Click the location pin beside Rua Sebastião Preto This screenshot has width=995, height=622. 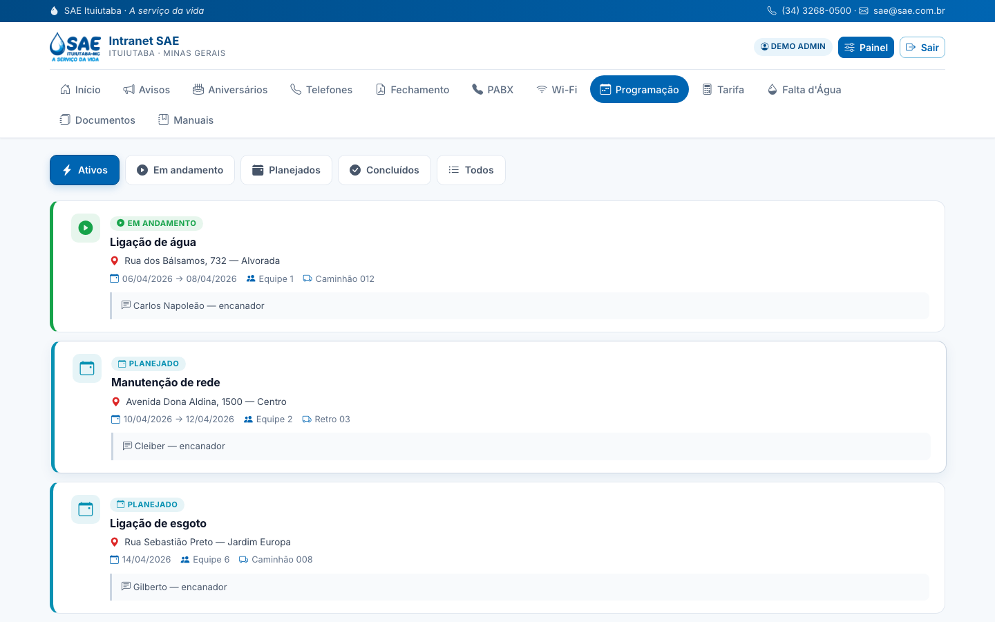[x=115, y=543]
